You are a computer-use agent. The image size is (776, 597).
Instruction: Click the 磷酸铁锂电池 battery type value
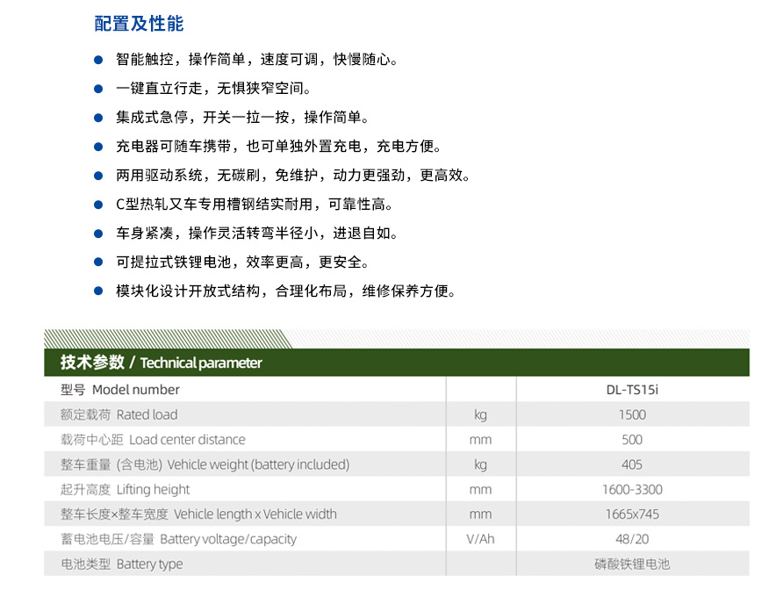click(632, 565)
